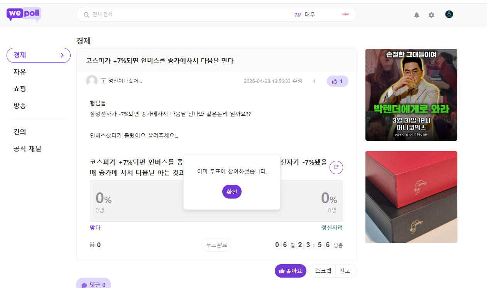
Task: Open the 방송 board
Action: 20,106
